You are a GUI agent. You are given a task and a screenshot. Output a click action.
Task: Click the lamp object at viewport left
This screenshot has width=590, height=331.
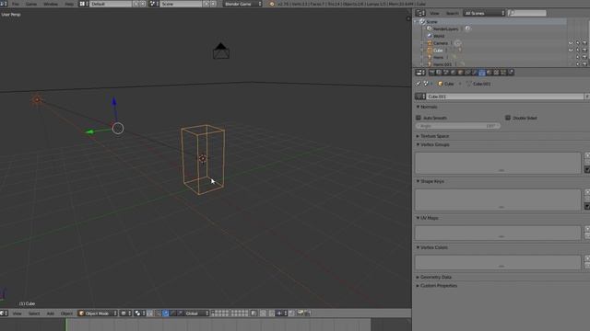[37, 99]
